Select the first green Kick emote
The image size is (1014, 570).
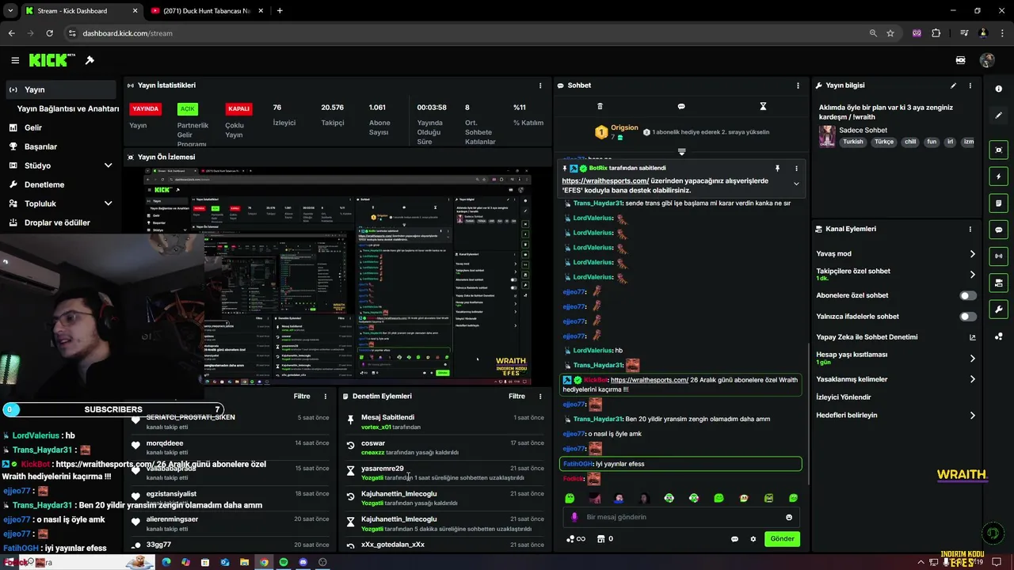click(x=570, y=498)
